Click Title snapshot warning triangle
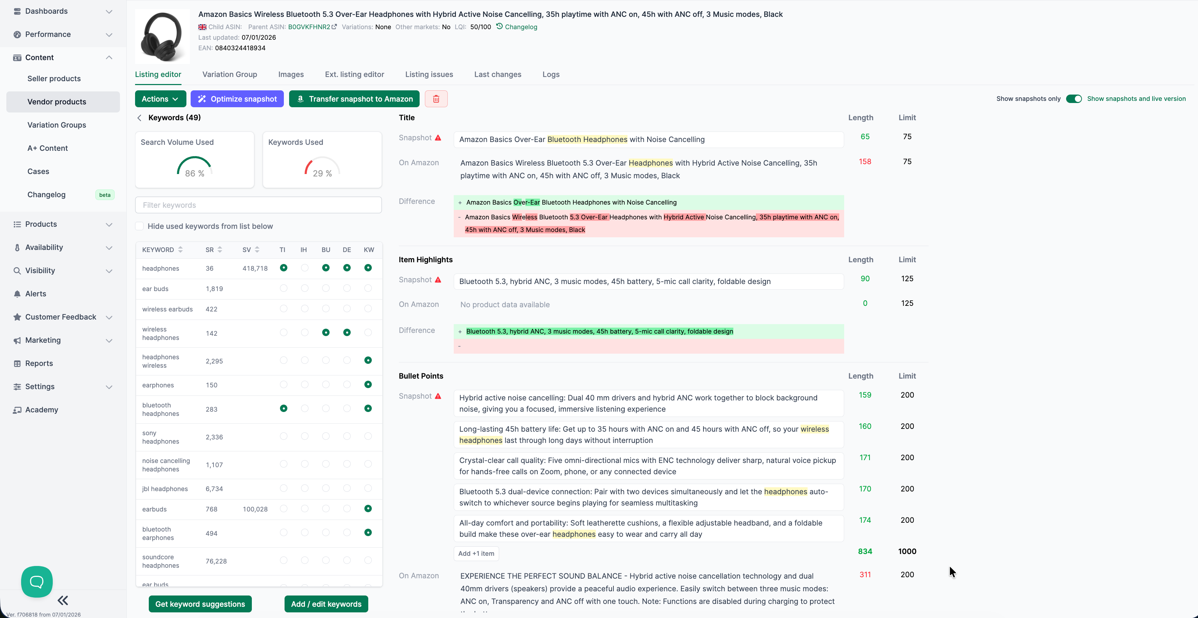1198x618 pixels. 438,138
